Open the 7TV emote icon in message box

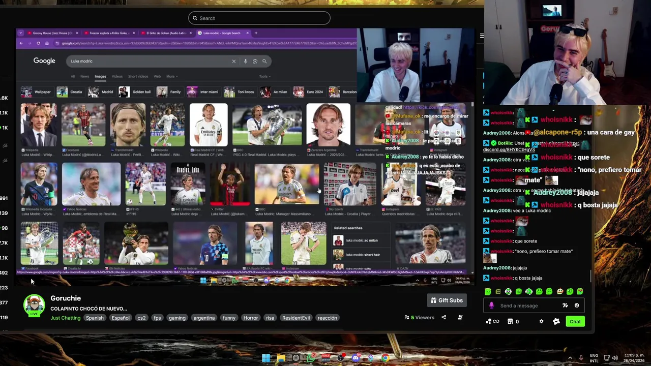coord(565,306)
